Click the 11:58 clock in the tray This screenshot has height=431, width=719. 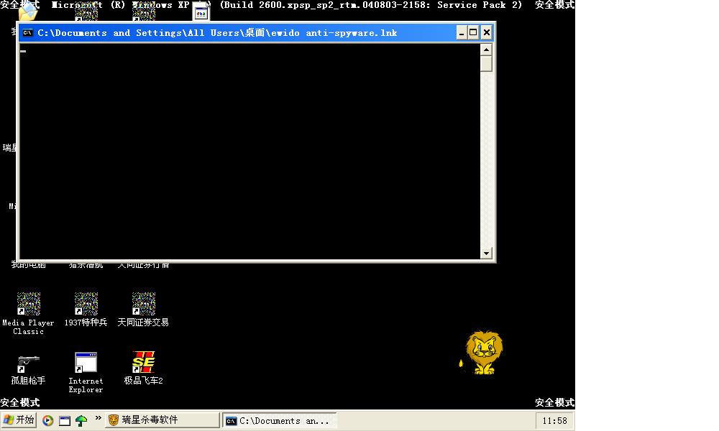[554, 420]
